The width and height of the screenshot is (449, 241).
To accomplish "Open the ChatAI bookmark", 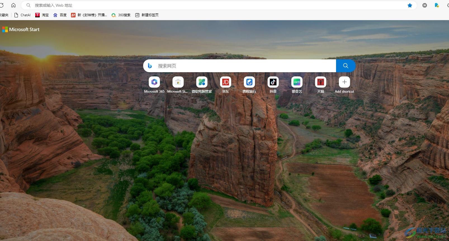I will point(22,15).
